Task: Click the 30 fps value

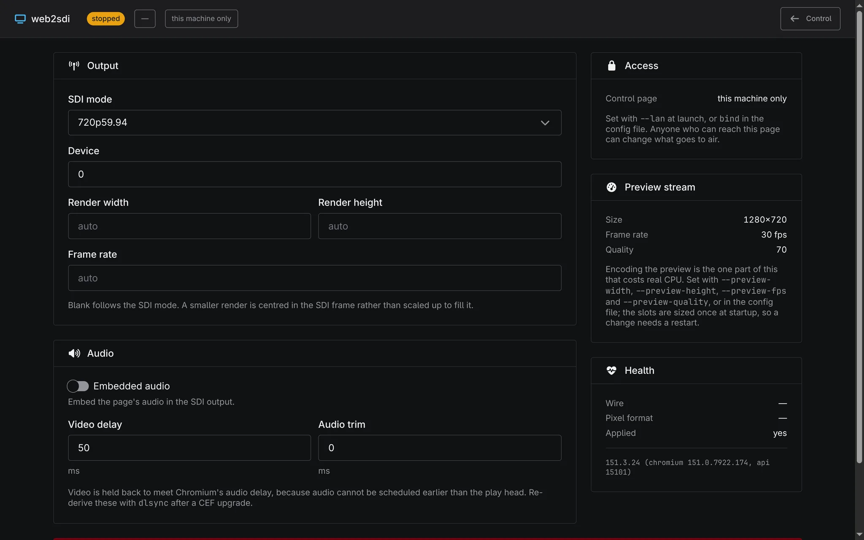Action: point(774,235)
